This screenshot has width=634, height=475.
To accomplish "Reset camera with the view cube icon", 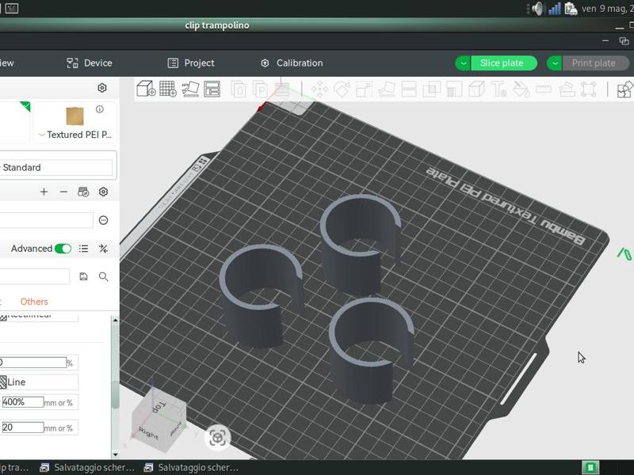I will coord(218,436).
